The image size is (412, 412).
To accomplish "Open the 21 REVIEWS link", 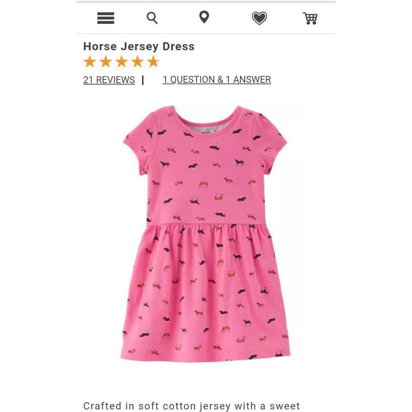I will tap(109, 80).
